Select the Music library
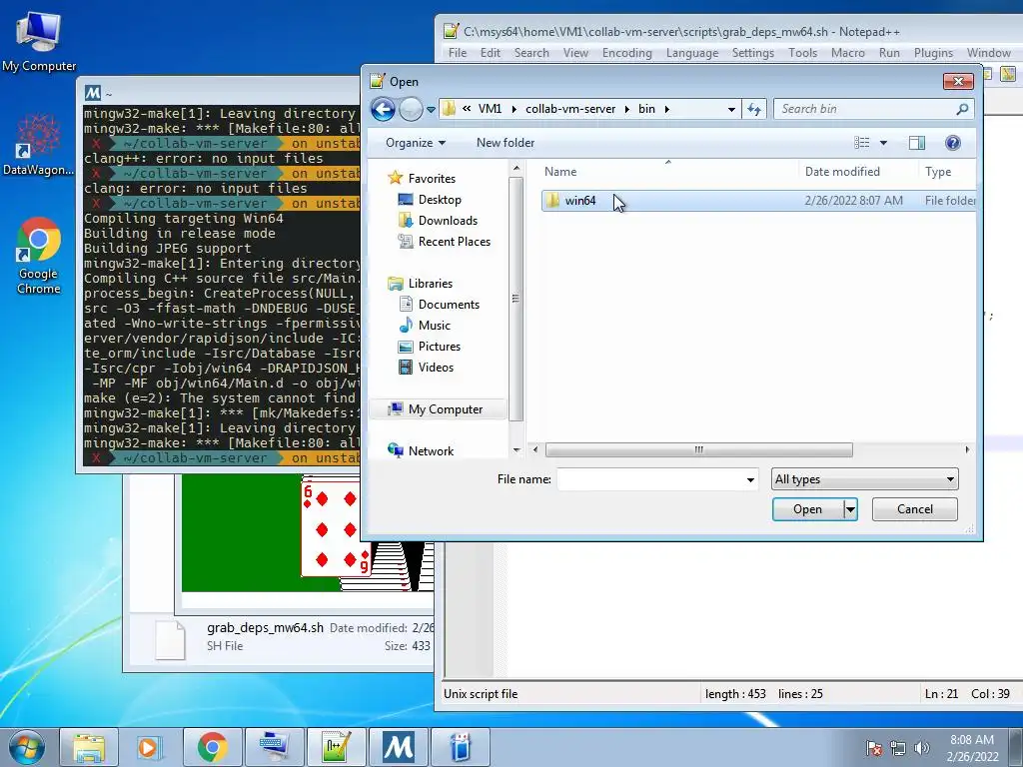Screen dimensions: 1023x767 coord(434,325)
